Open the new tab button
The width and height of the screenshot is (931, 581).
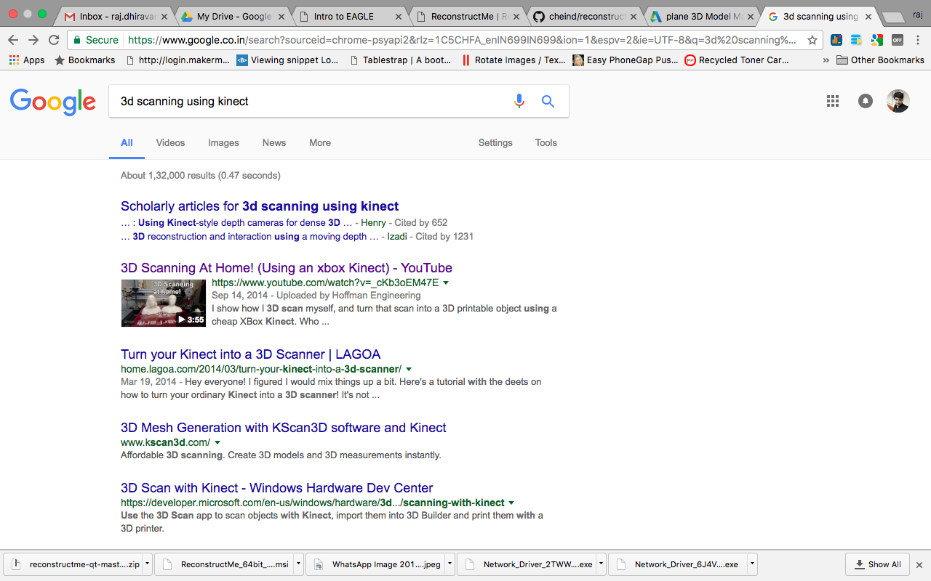[x=892, y=17]
